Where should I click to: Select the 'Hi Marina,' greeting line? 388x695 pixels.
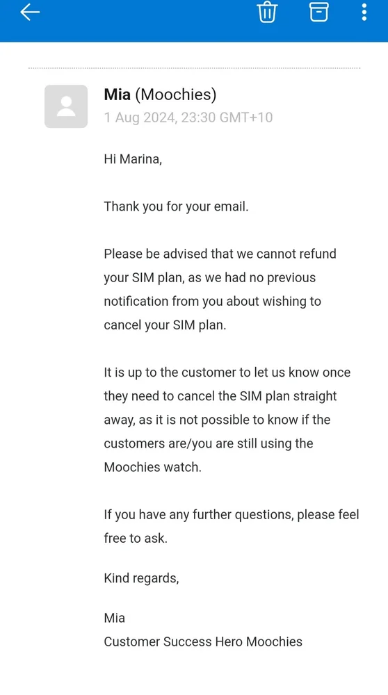point(133,159)
